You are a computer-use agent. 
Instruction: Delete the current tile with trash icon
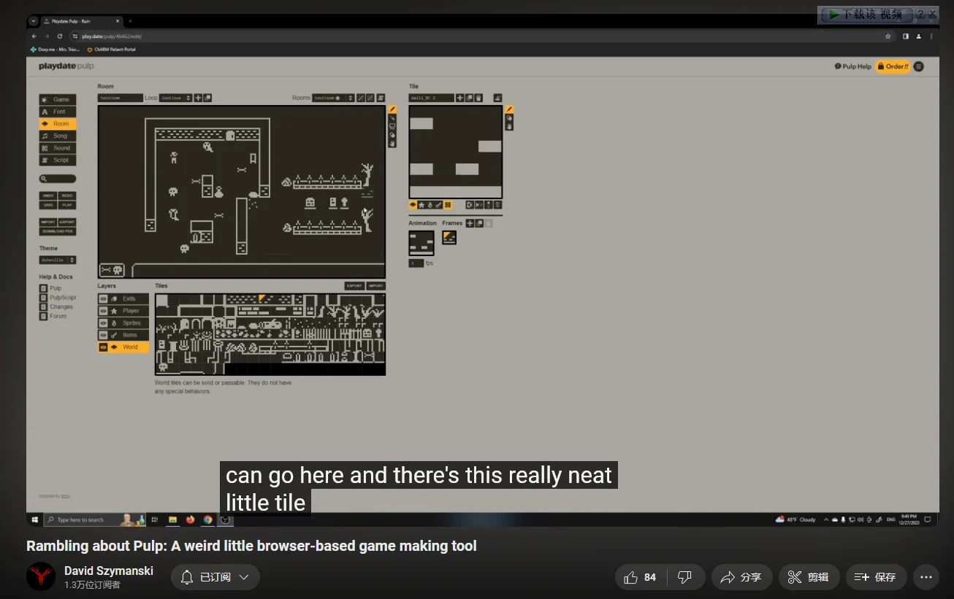click(x=478, y=98)
